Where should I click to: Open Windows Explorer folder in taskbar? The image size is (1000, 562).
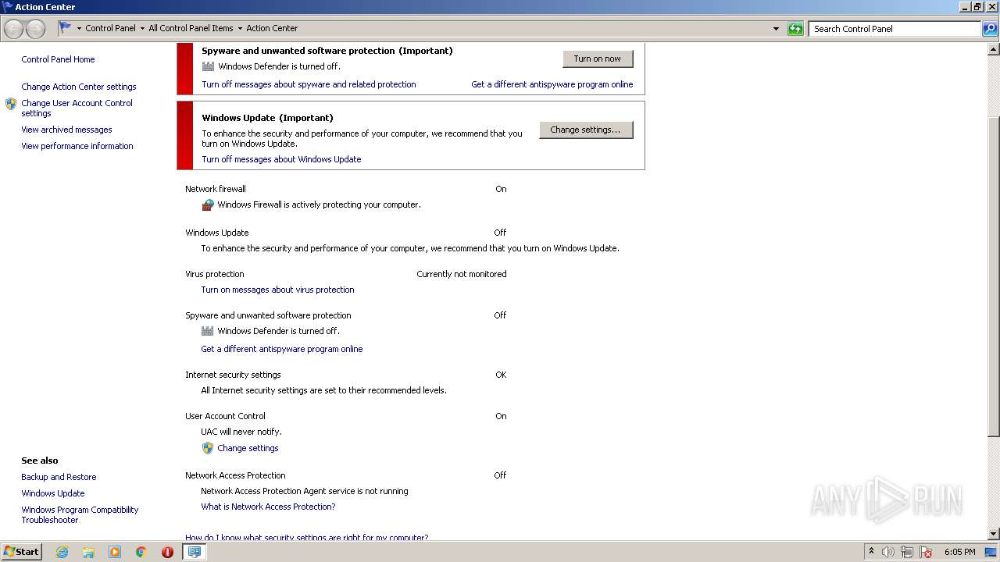point(88,552)
